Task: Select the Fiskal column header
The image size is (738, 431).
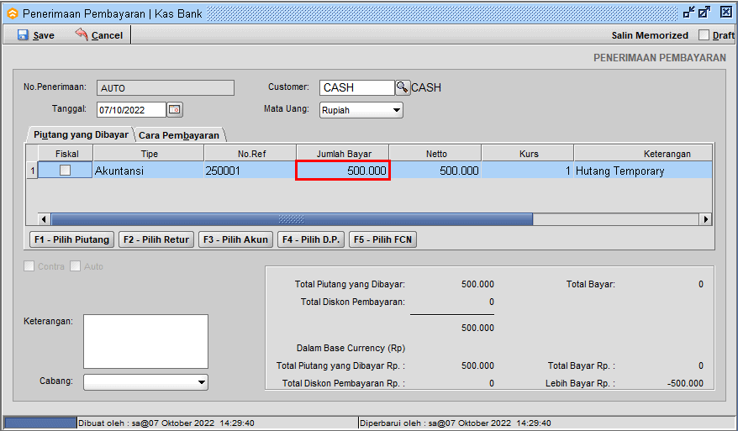Action: [66, 154]
